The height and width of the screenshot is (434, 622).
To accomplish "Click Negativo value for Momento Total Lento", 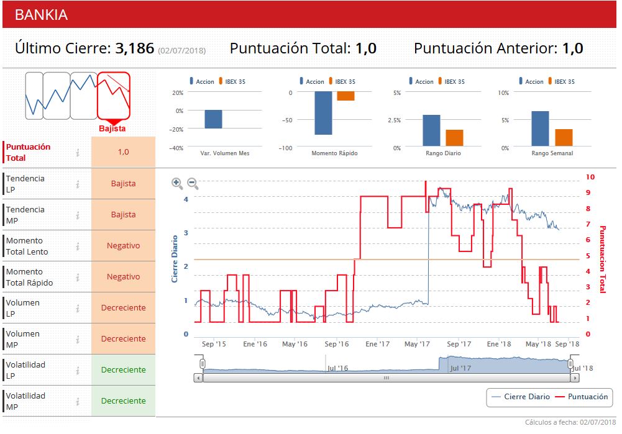I will click(x=124, y=246).
